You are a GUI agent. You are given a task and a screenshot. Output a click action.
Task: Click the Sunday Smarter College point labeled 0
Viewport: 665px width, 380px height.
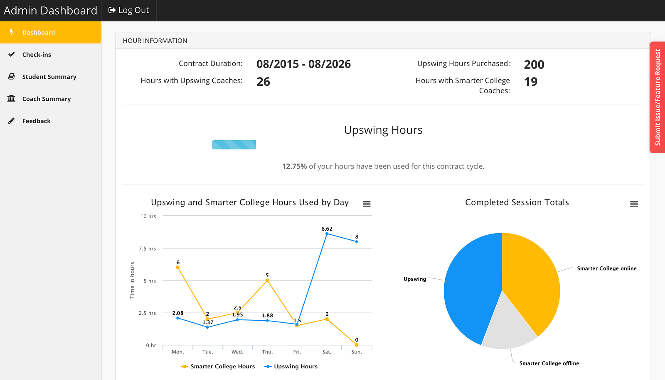point(357,345)
